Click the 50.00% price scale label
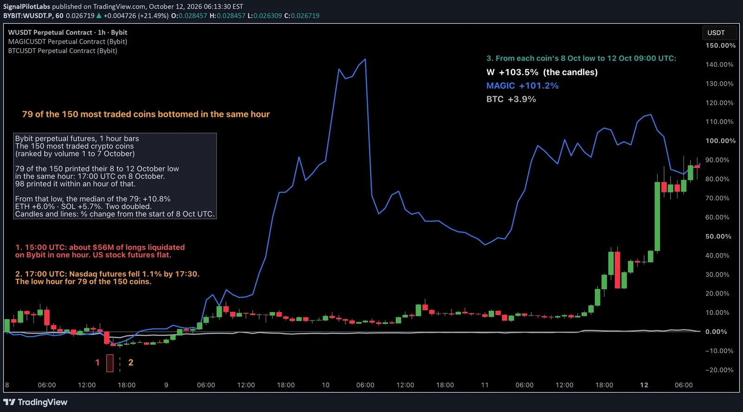This screenshot has width=743, height=412. (x=718, y=236)
